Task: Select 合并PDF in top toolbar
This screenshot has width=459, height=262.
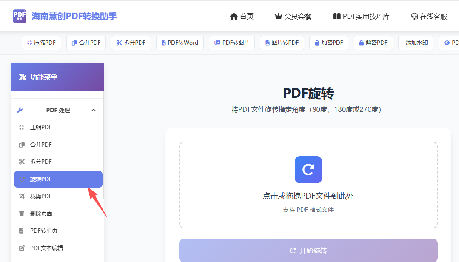Action: [x=86, y=43]
